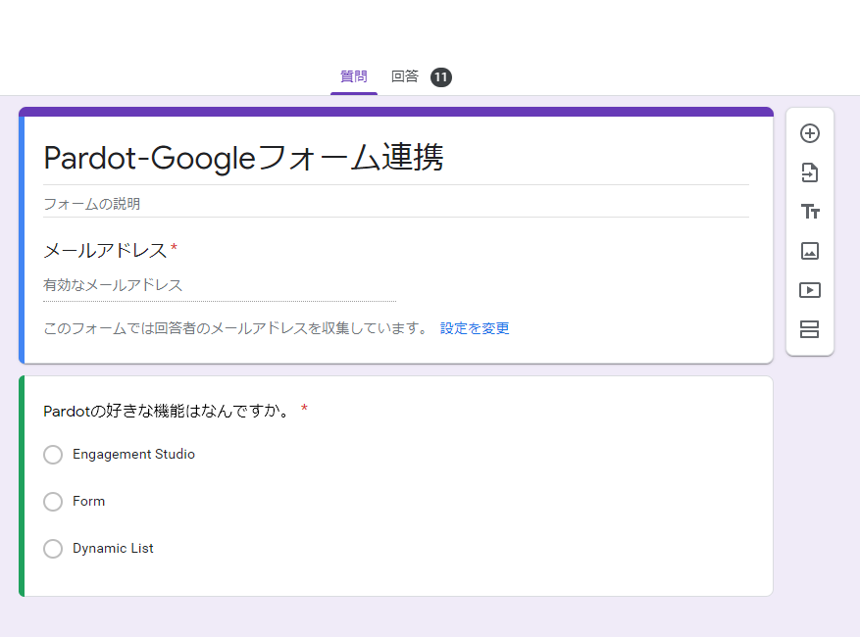Open the 回答 tab

point(405,76)
